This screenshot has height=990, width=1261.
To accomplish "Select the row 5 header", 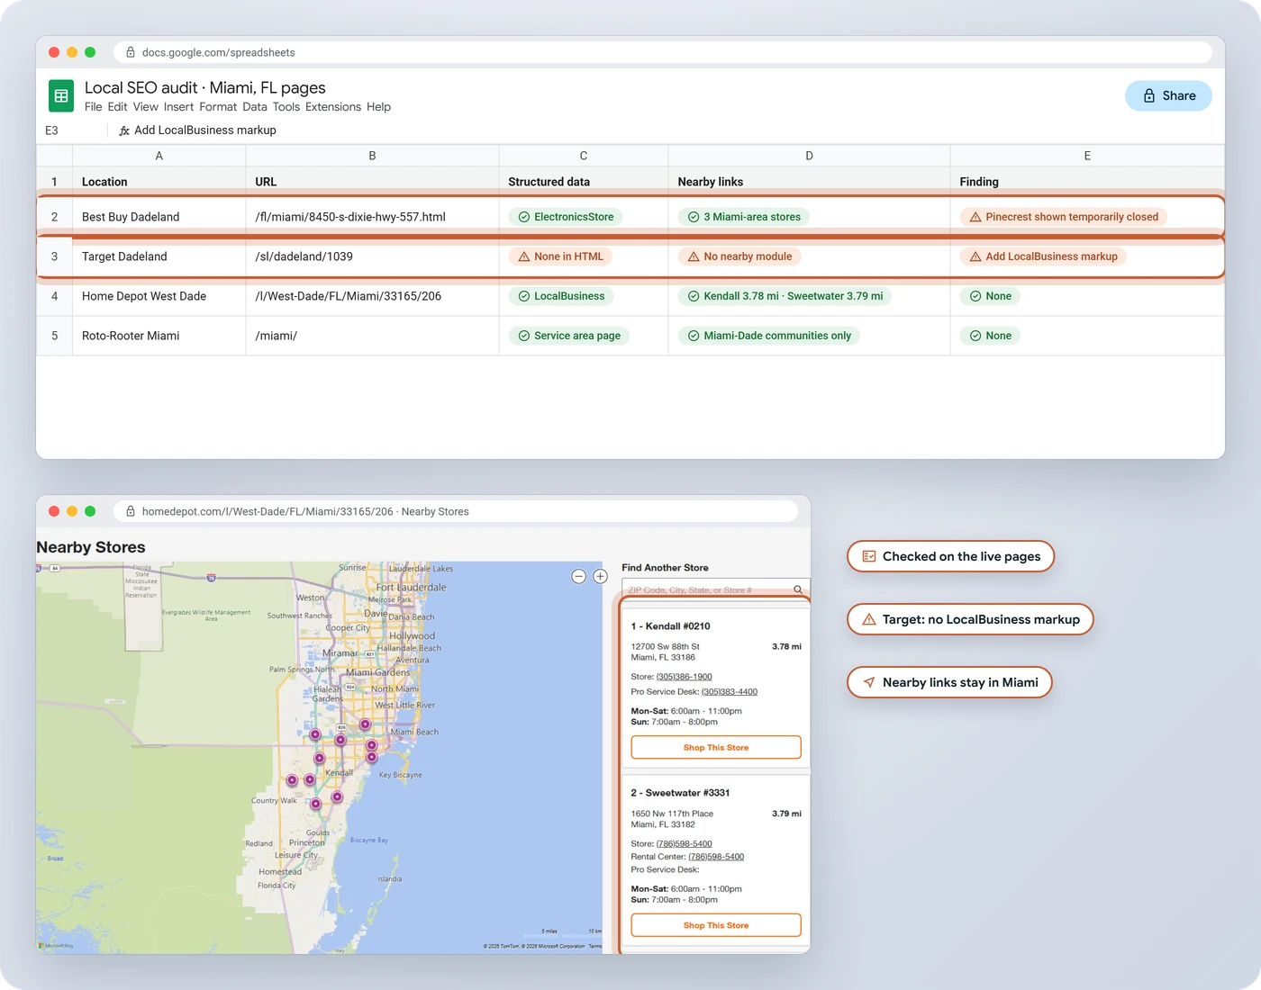I will [x=54, y=336].
